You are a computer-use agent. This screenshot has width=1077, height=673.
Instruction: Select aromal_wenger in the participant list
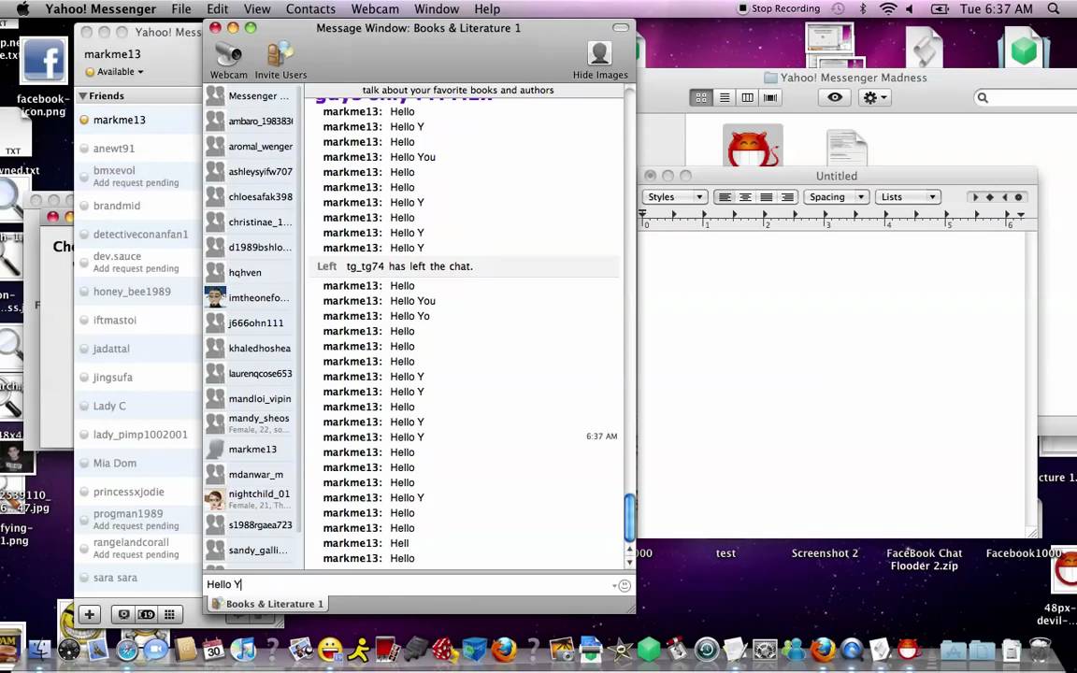(251, 146)
